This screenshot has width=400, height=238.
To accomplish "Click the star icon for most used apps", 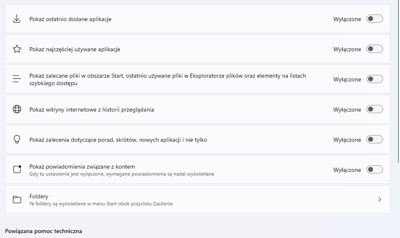I will (17, 49).
